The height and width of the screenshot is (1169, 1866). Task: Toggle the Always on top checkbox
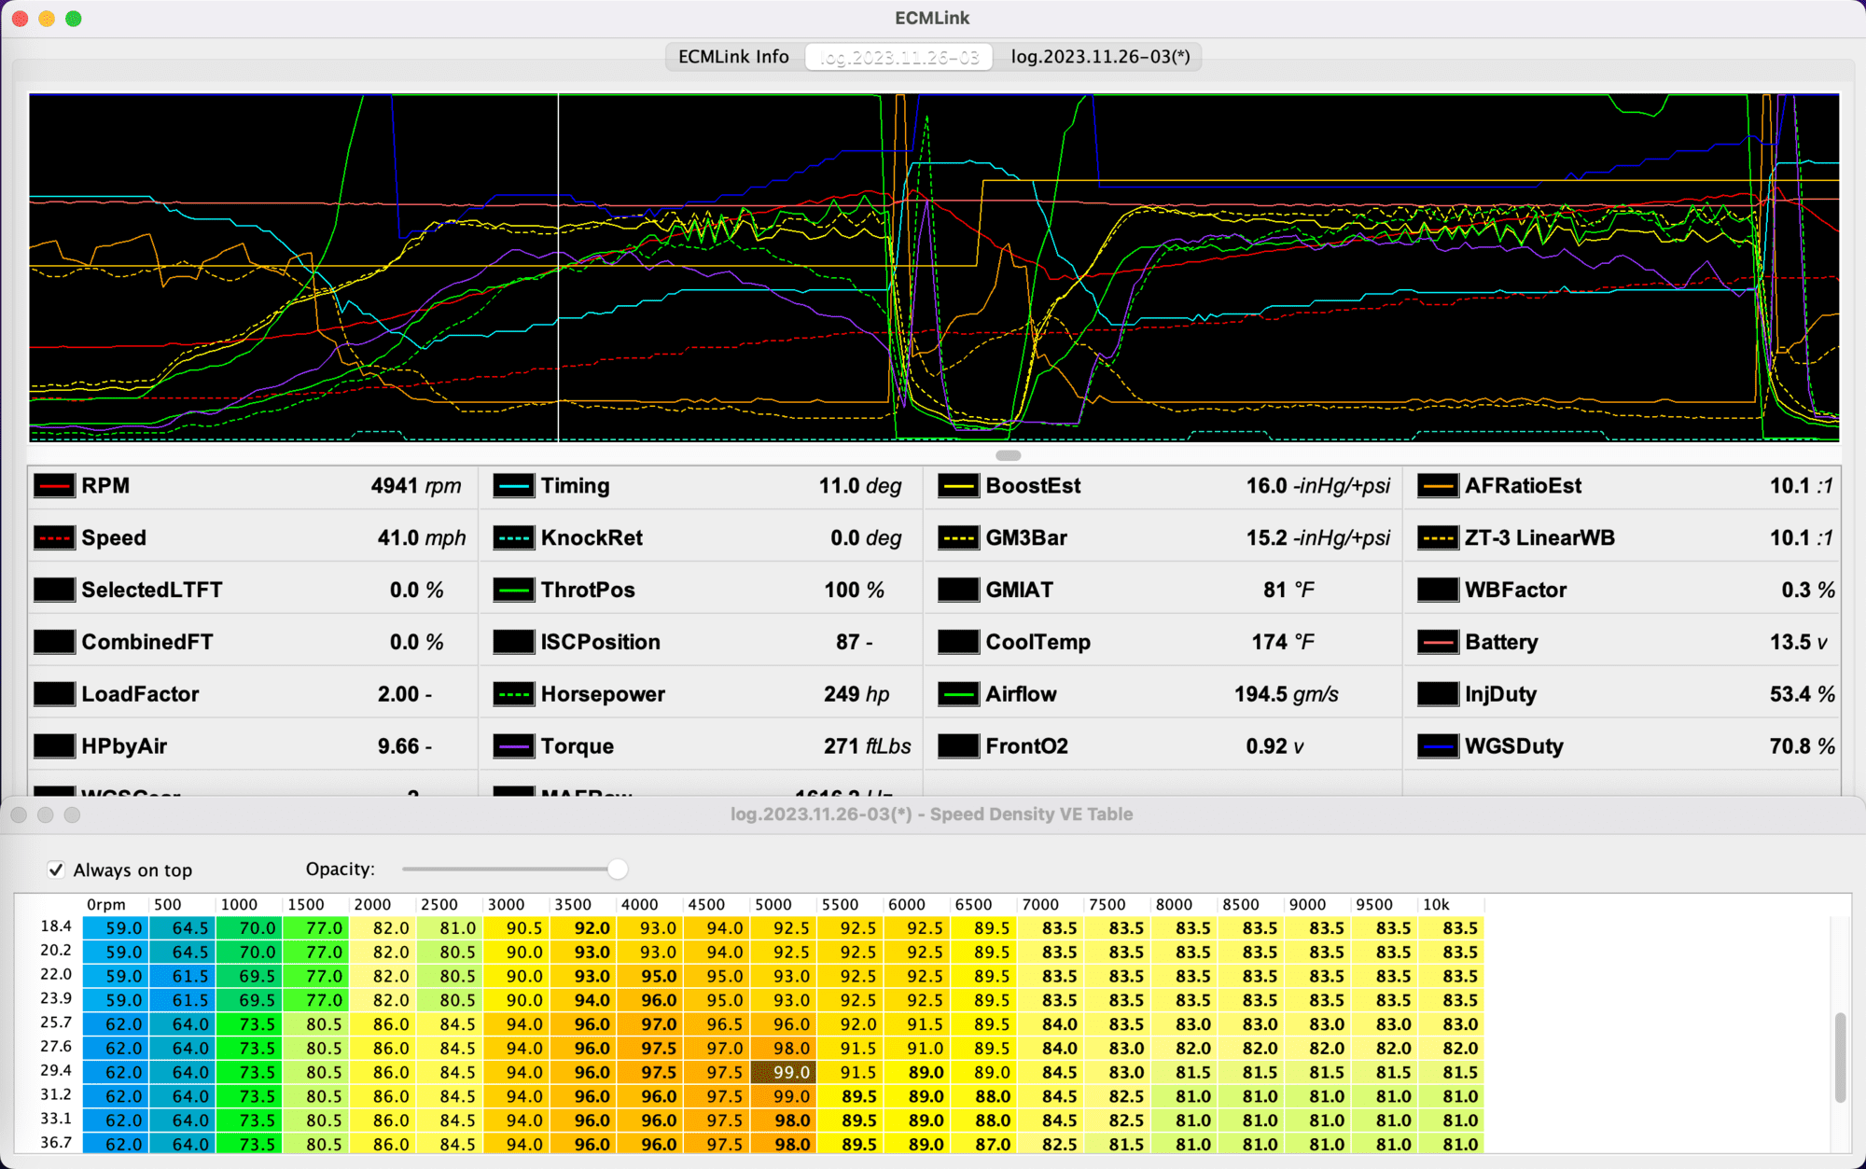point(56,870)
